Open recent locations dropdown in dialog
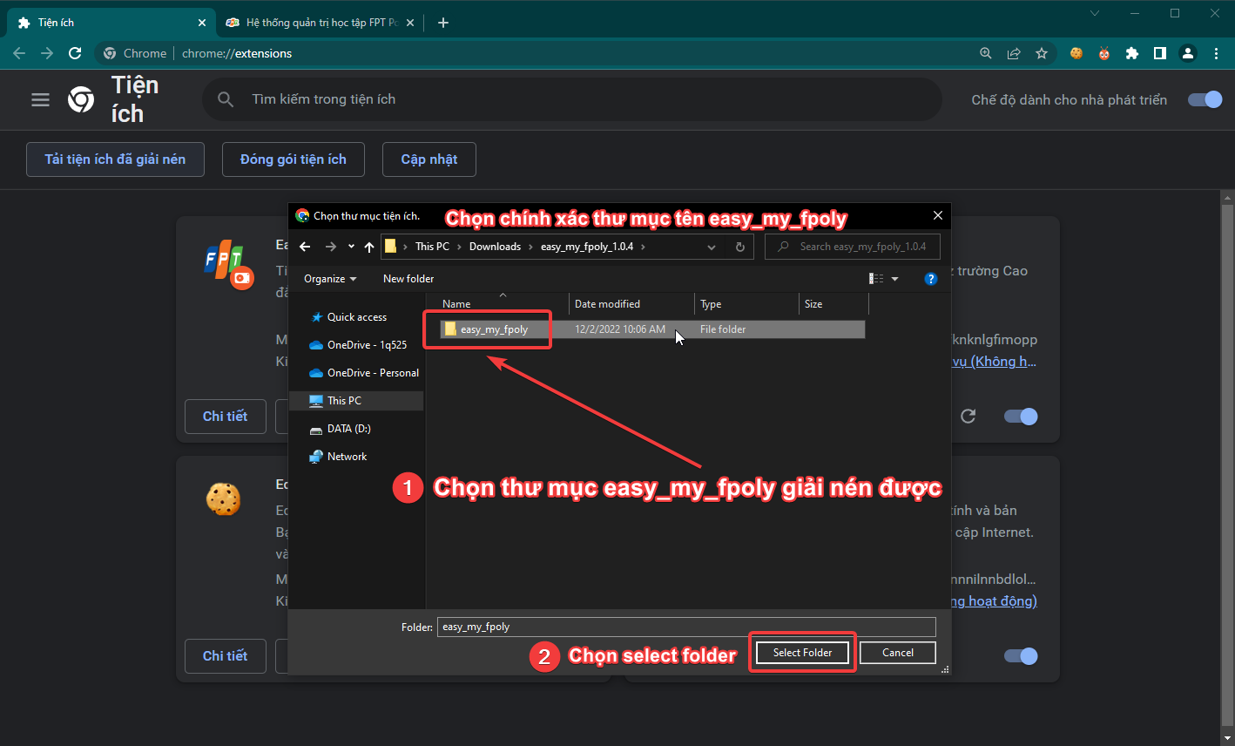This screenshot has height=746, width=1235. point(351,247)
